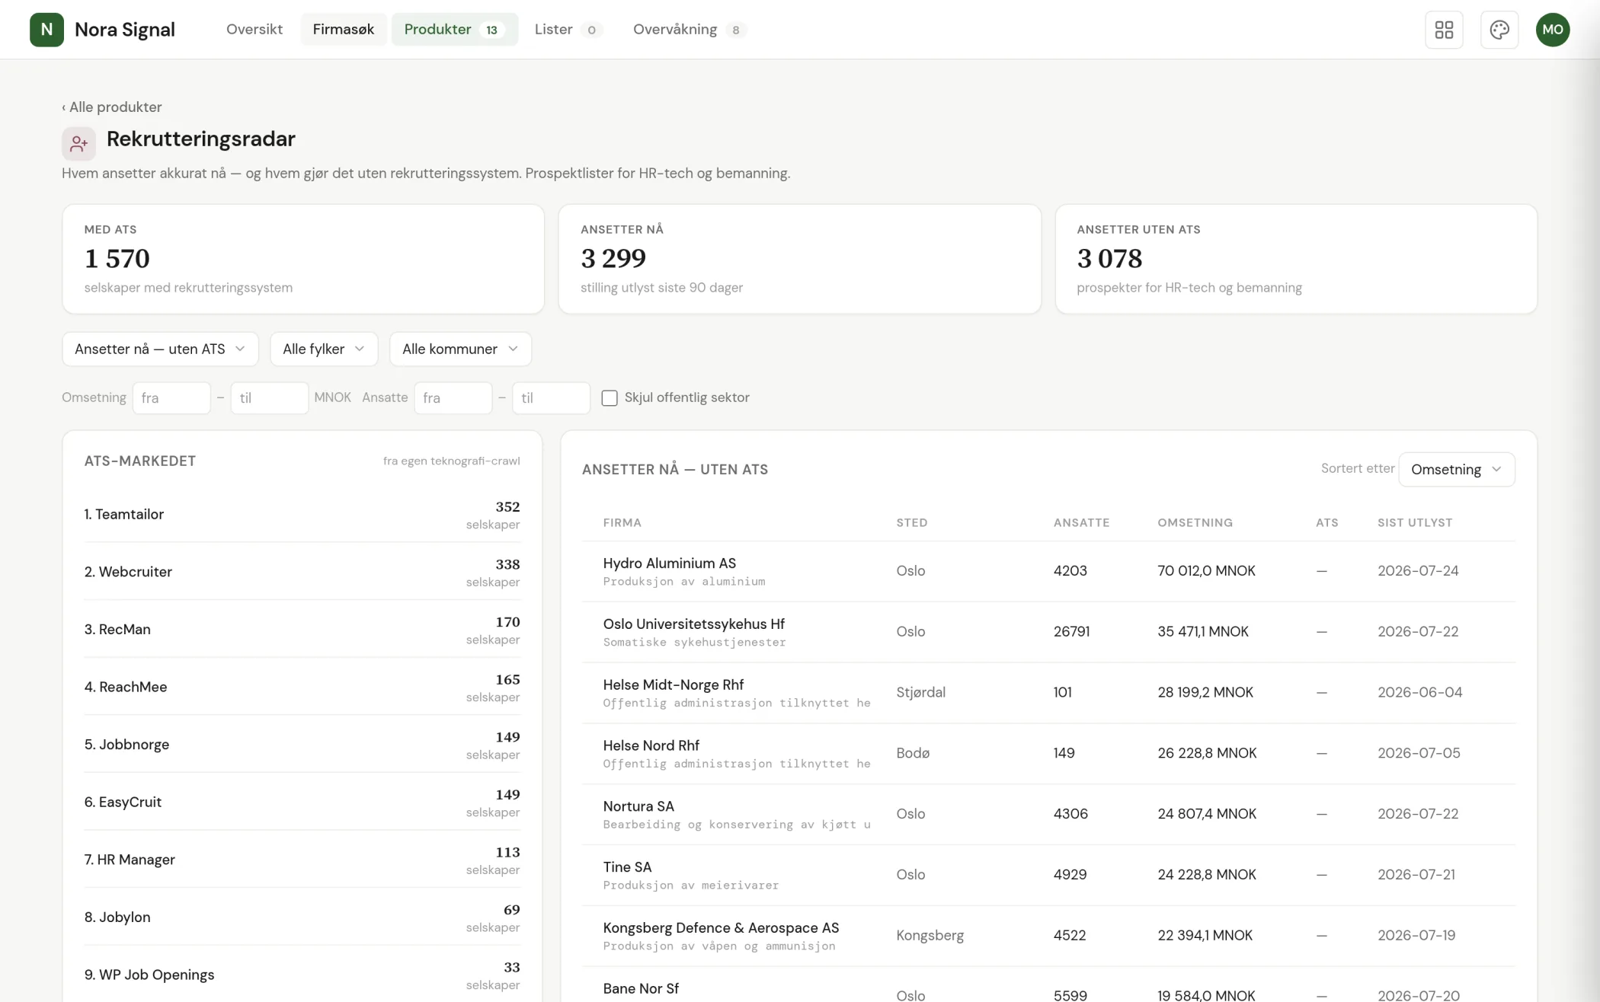Click the Nora Signal brand name
Image resolution: width=1600 pixels, height=1002 pixels.
125,30
